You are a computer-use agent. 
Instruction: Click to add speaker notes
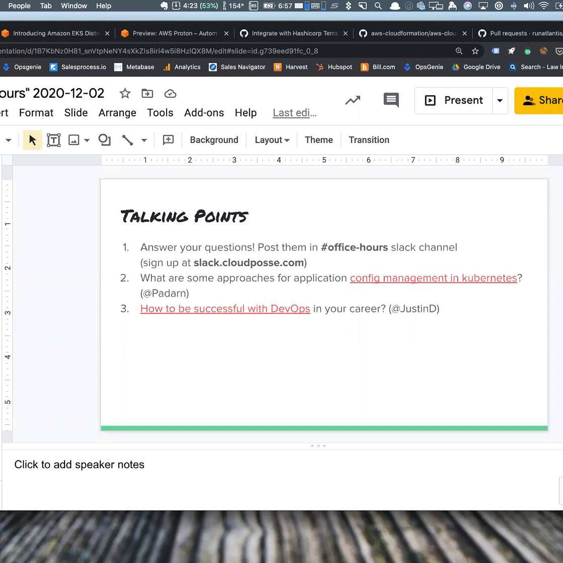(79, 464)
